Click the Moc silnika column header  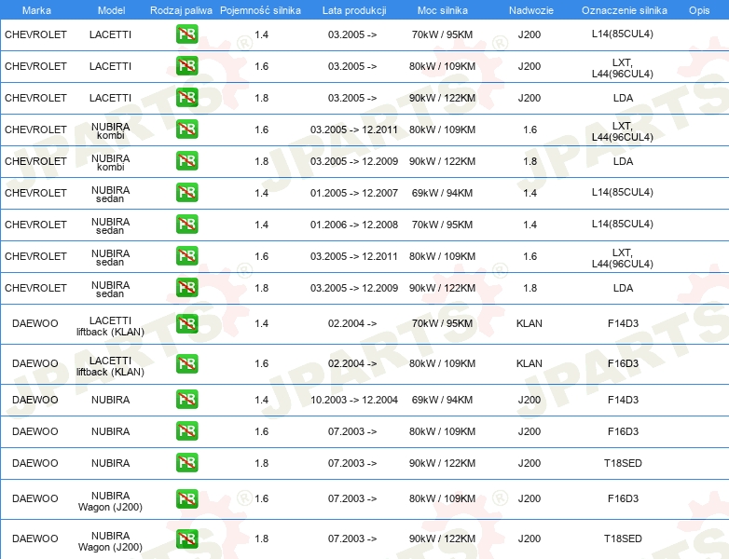[442, 10]
